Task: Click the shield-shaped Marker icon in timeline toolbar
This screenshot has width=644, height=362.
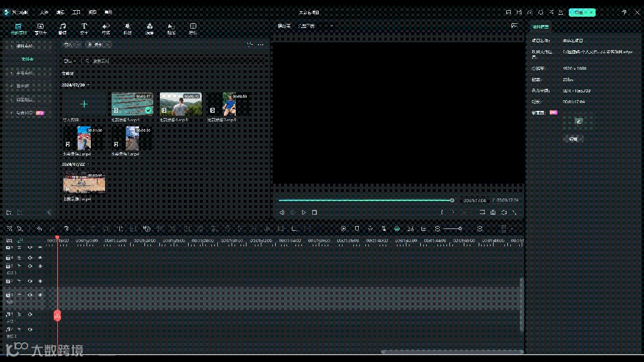Action: (357, 228)
